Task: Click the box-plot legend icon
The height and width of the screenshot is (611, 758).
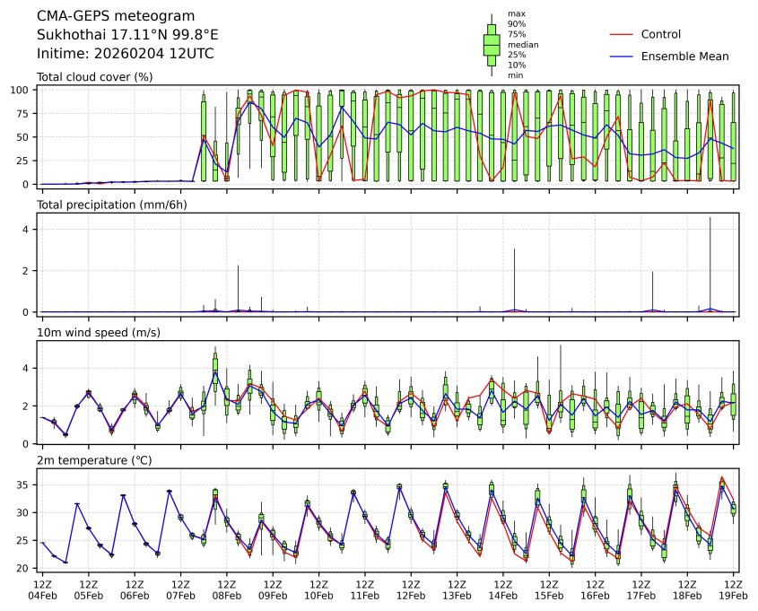Action: click(x=492, y=45)
